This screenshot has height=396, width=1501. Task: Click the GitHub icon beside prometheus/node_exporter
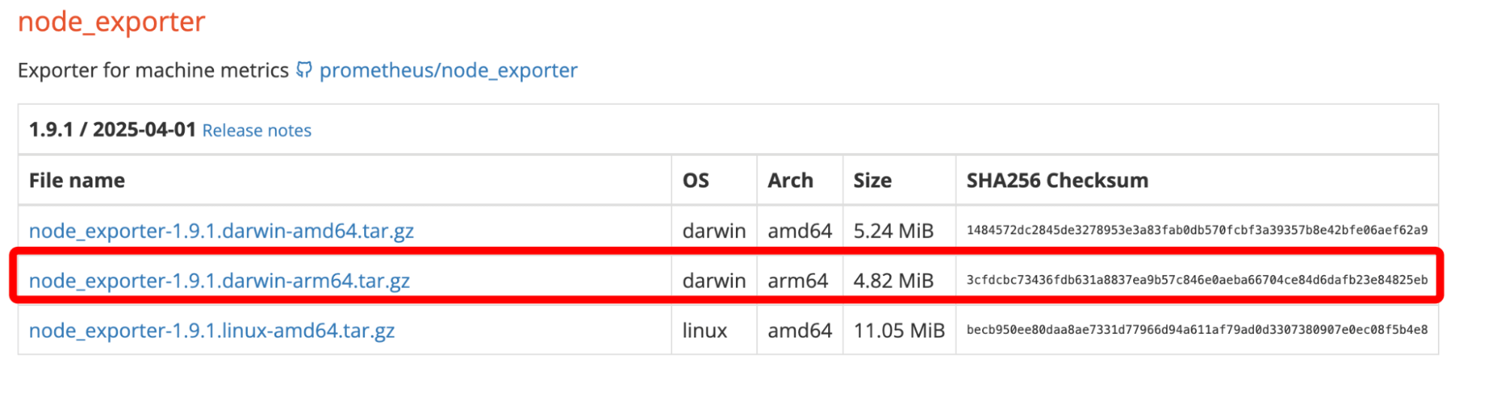303,70
